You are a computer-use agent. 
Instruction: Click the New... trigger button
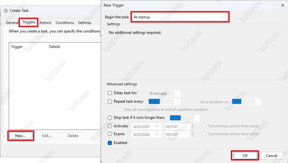tap(20, 136)
